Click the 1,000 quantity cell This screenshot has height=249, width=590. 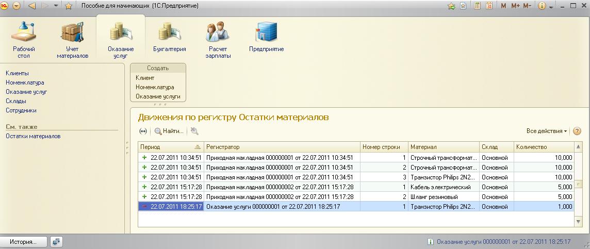(x=544, y=207)
